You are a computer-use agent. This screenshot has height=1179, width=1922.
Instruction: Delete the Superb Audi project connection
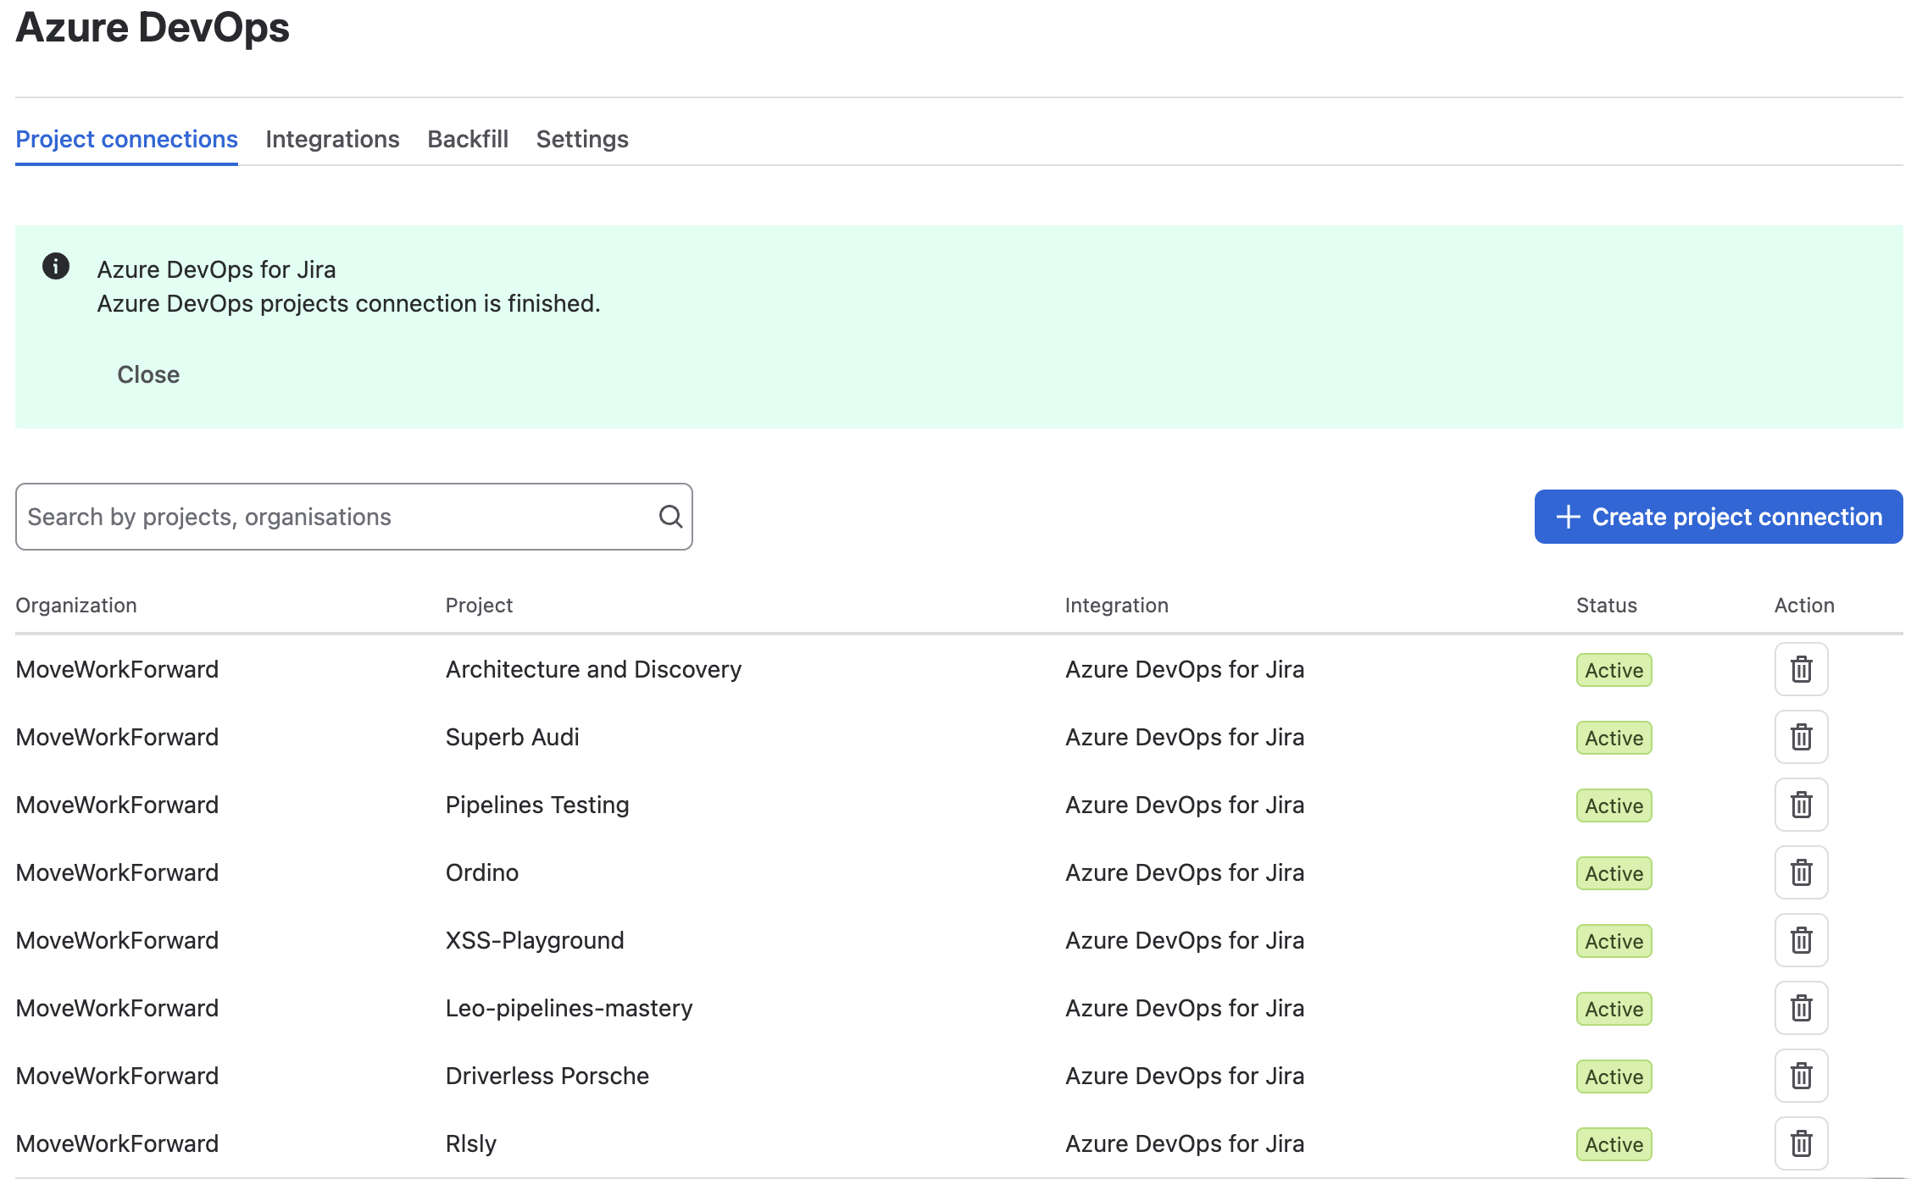(x=1801, y=737)
